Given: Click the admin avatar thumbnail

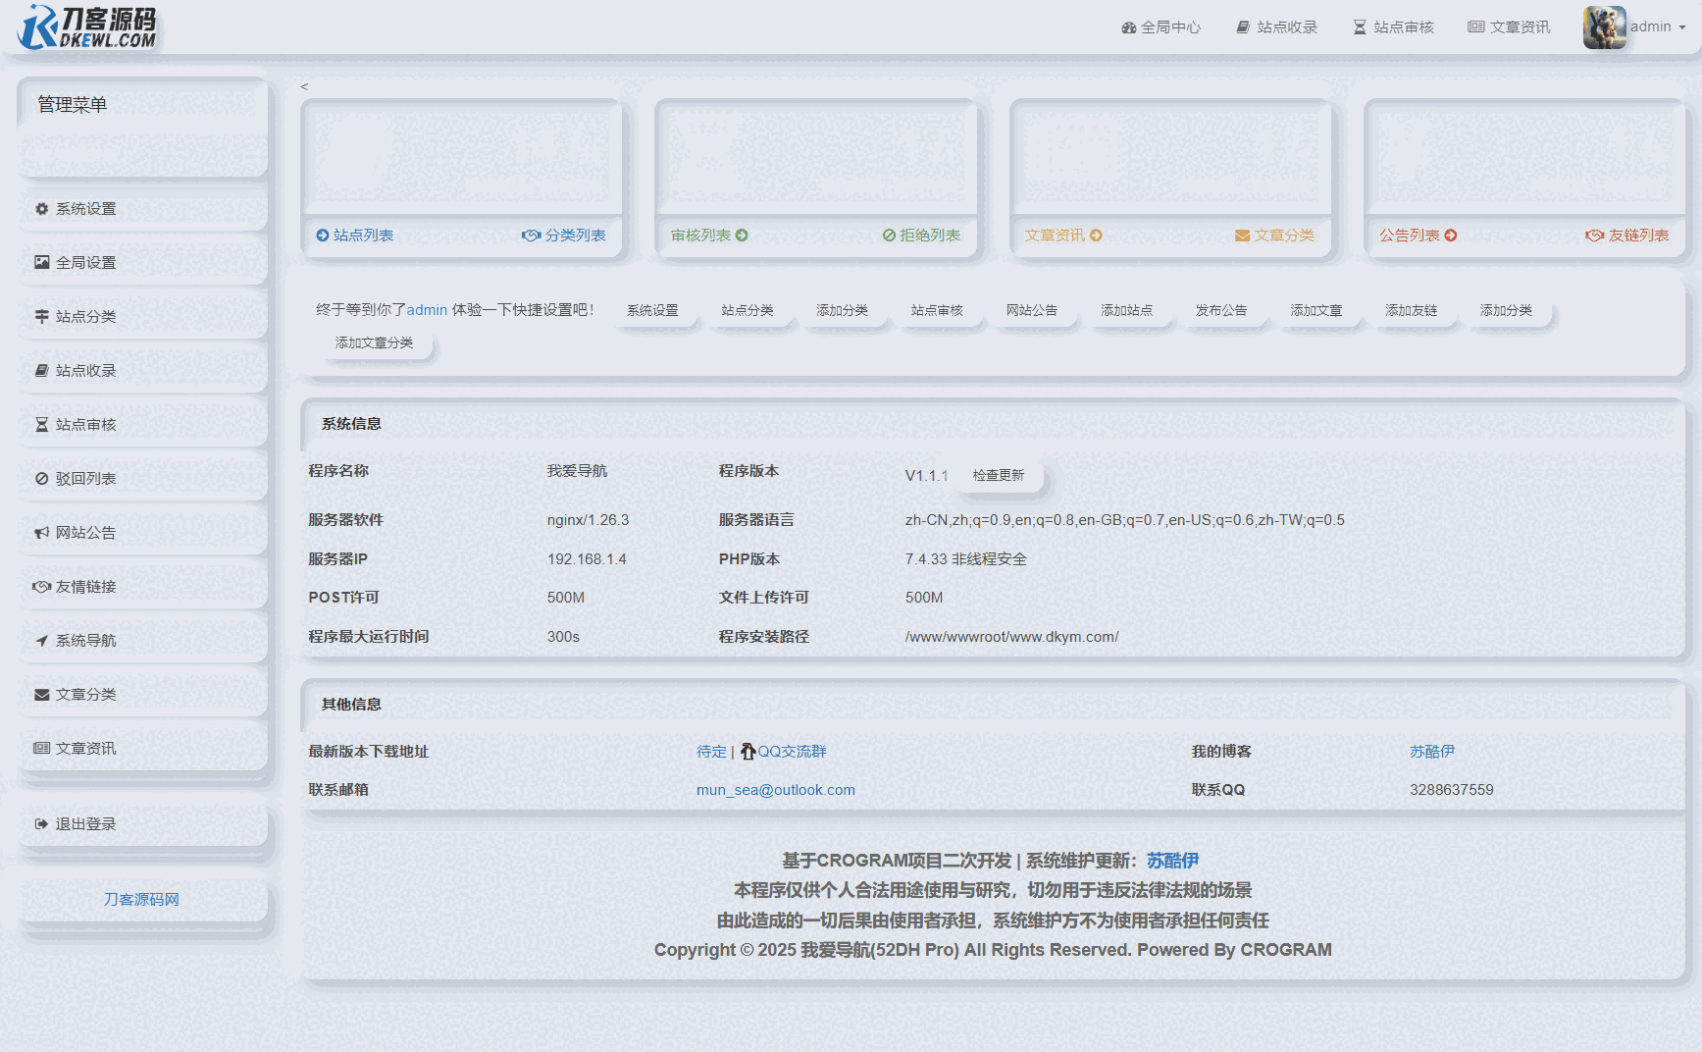Looking at the screenshot, I should click(1604, 26).
